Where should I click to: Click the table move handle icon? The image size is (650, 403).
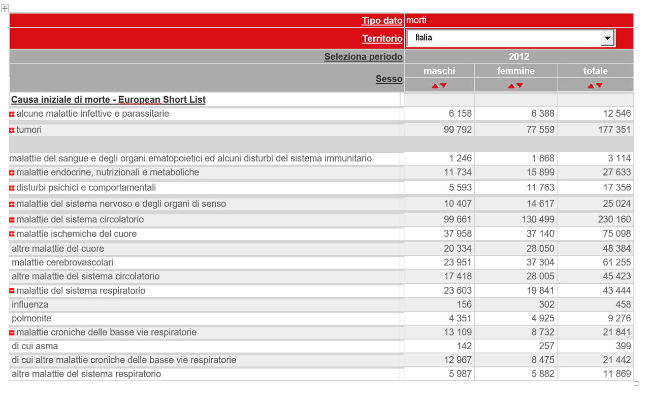[x=5, y=8]
